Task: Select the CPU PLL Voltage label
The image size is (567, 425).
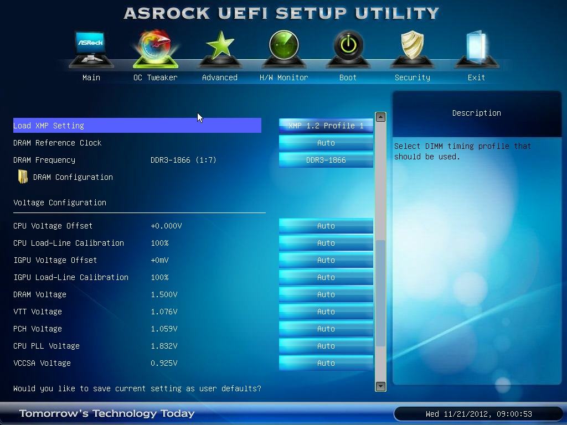Action: [x=47, y=346]
